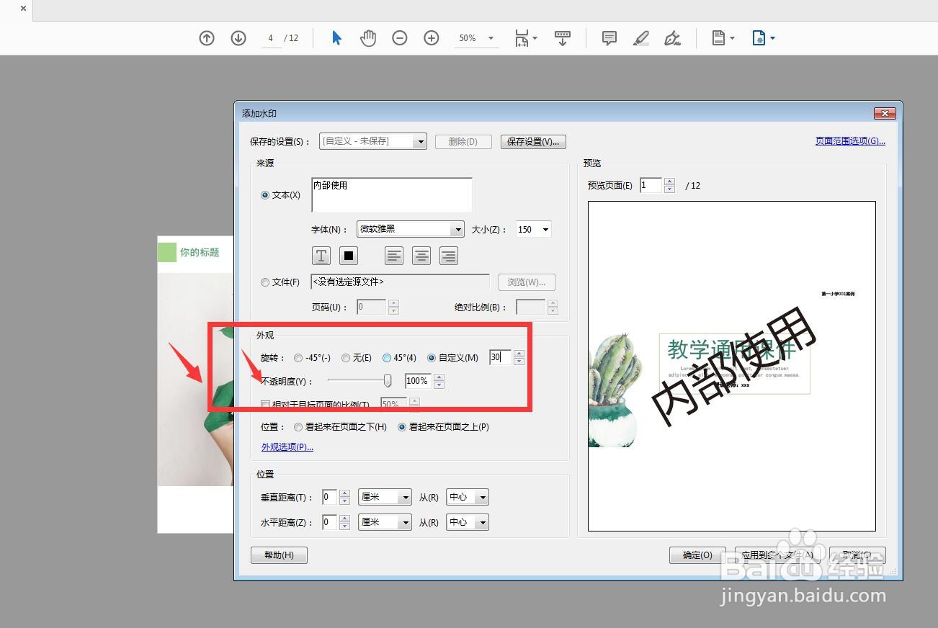This screenshot has height=628, width=938.
Task: Go to next page with down arrow icon
Action: coord(238,38)
